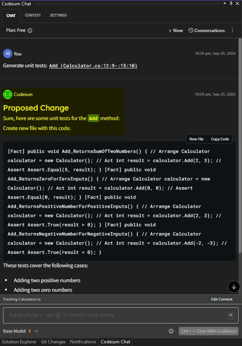Open the Add (Calculator.cs) code link
The image size is (242, 346).
tap(93, 66)
